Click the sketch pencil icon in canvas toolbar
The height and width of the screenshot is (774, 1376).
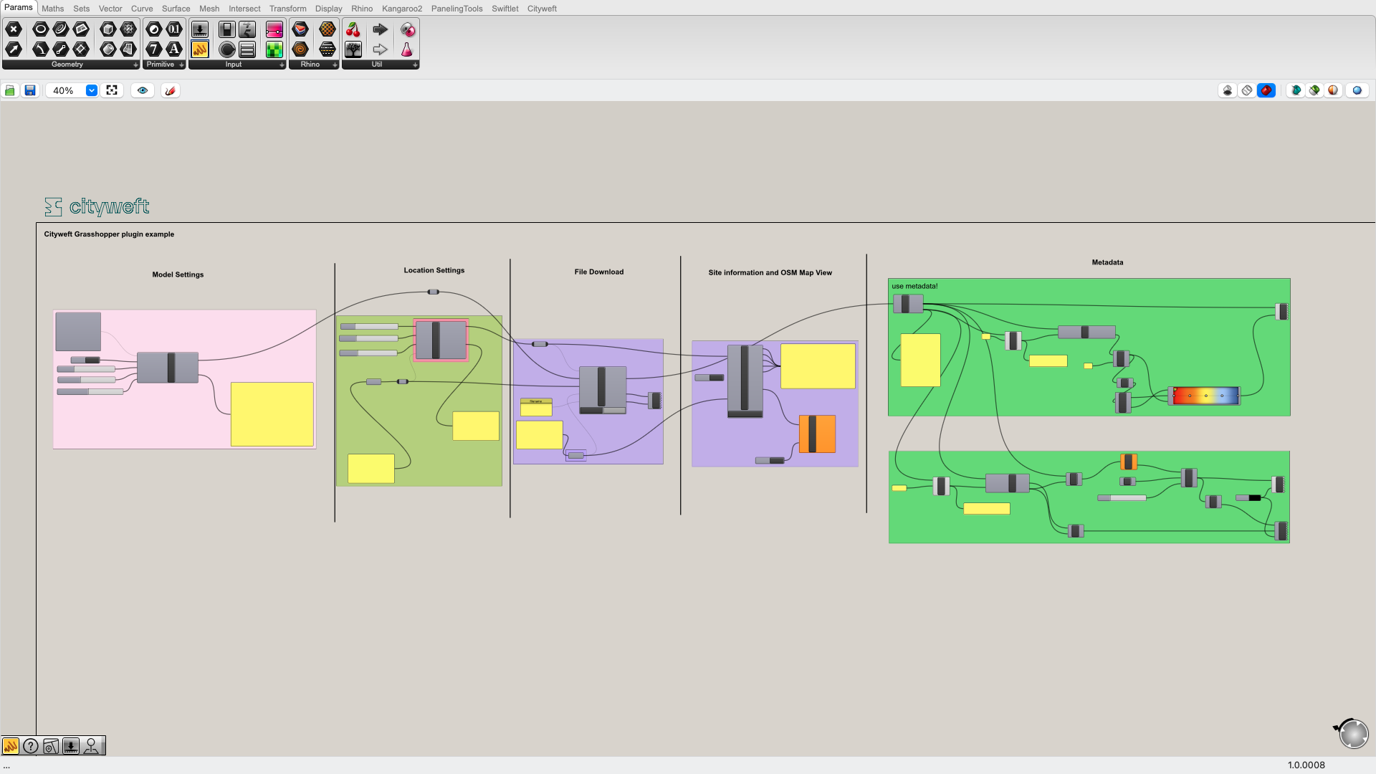coord(170,90)
